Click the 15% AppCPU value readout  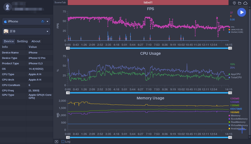(233, 64)
